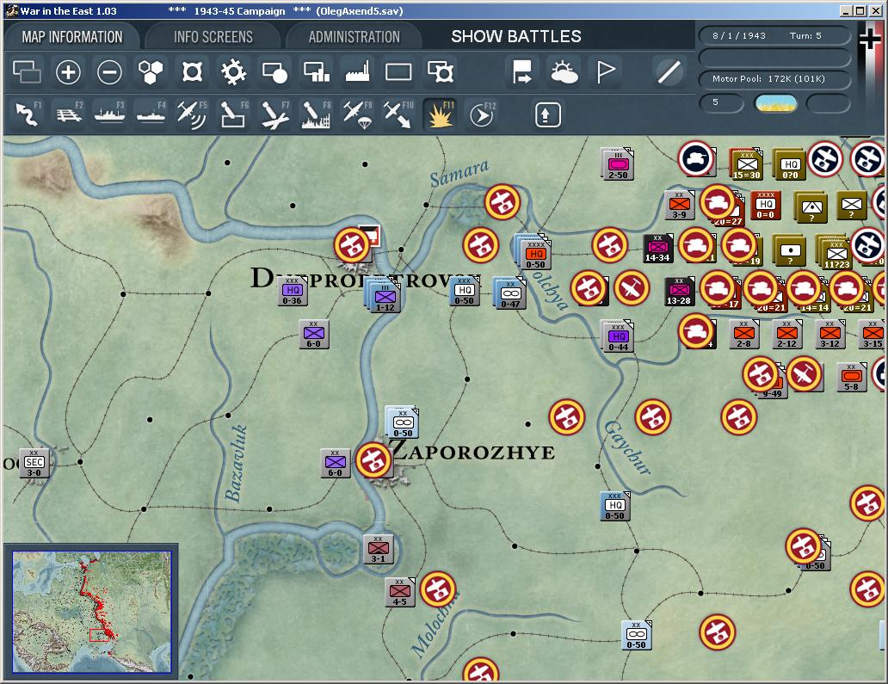
Task: Select Air transfer mode F10
Action: (x=398, y=114)
